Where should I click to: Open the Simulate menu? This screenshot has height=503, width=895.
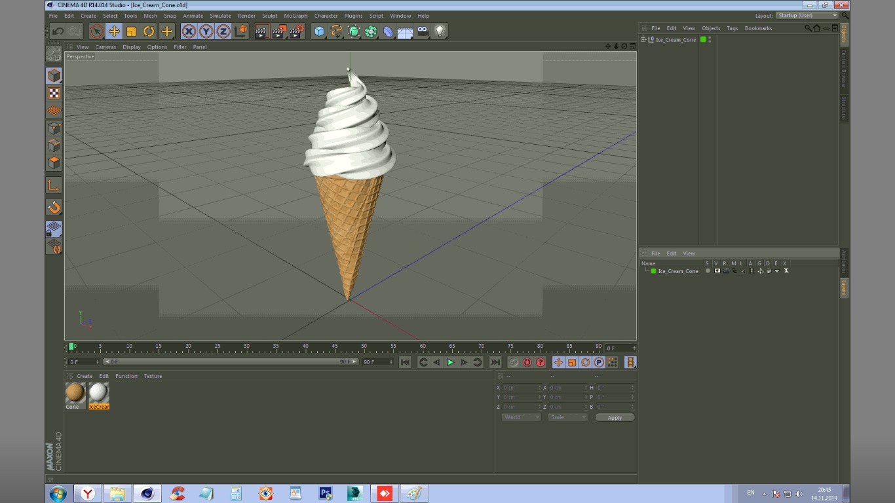(x=220, y=16)
